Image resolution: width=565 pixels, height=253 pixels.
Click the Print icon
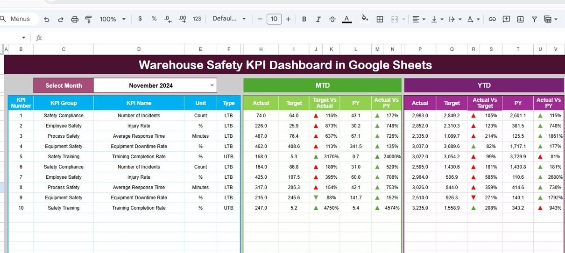click(x=75, y=19)
